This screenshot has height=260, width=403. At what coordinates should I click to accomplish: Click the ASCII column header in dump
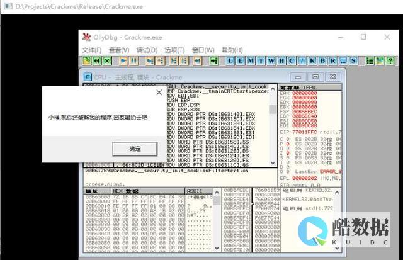point(198,191)
